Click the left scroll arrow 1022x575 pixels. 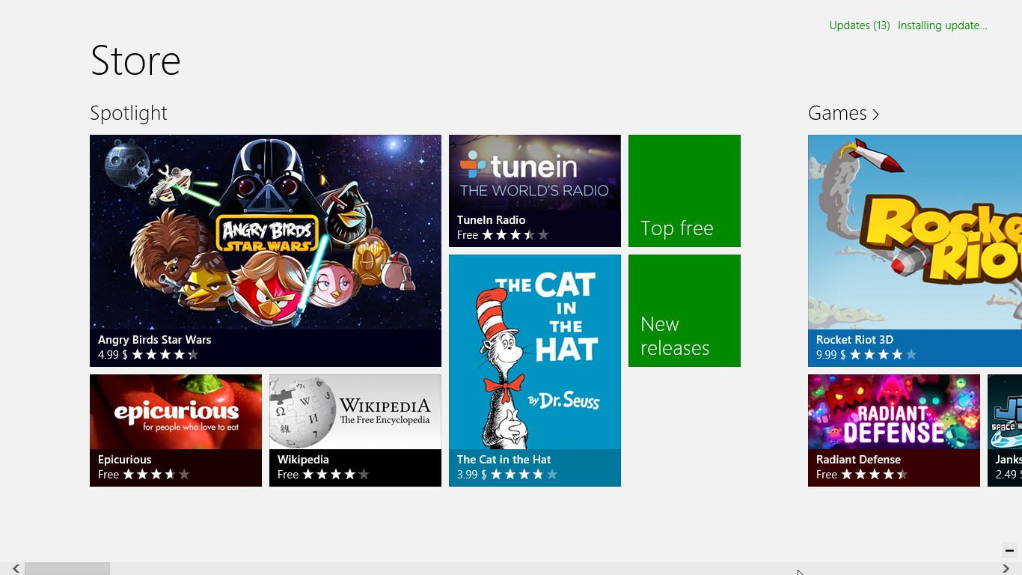[16, 569]
